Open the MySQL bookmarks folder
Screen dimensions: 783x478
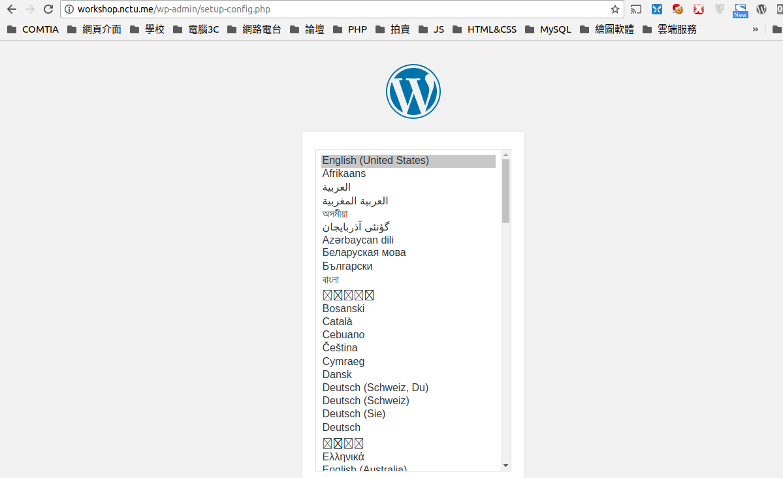point(548,29)
